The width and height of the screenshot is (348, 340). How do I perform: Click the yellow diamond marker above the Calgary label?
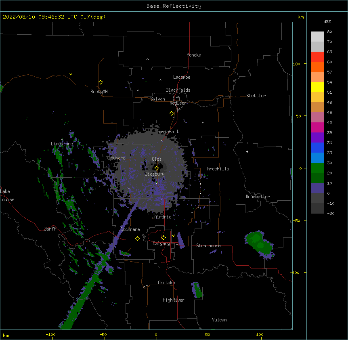[164, 238]
